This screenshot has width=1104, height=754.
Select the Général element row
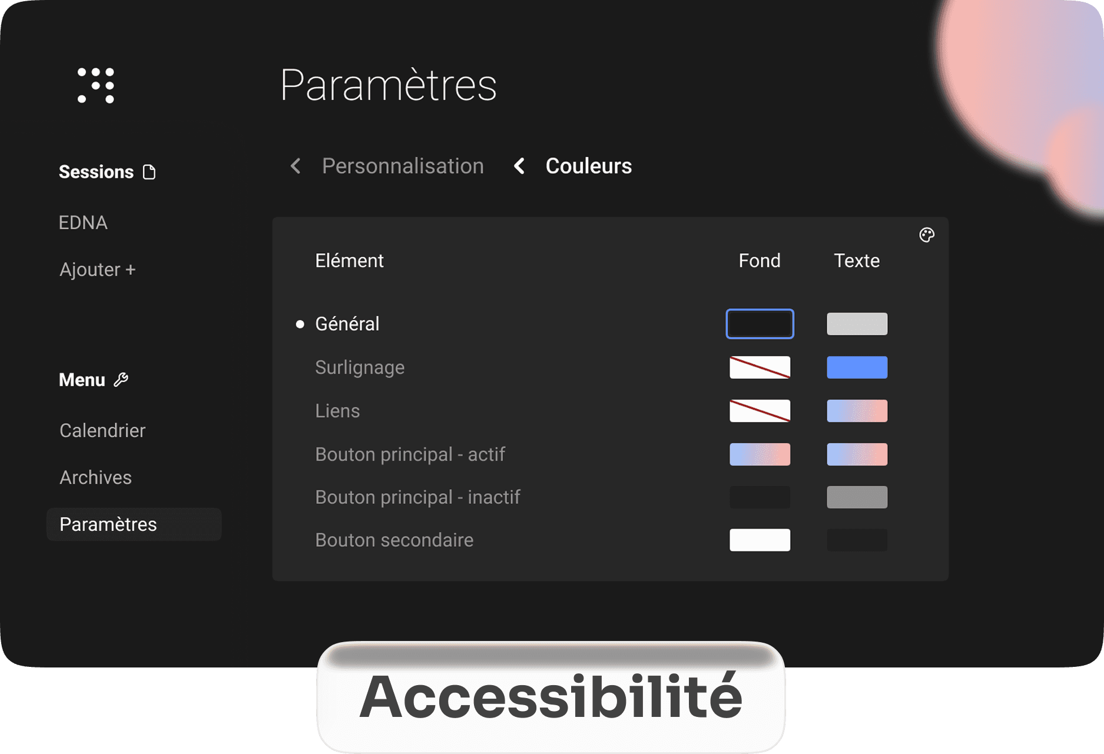pyautogui.click(x=347, y=324)
